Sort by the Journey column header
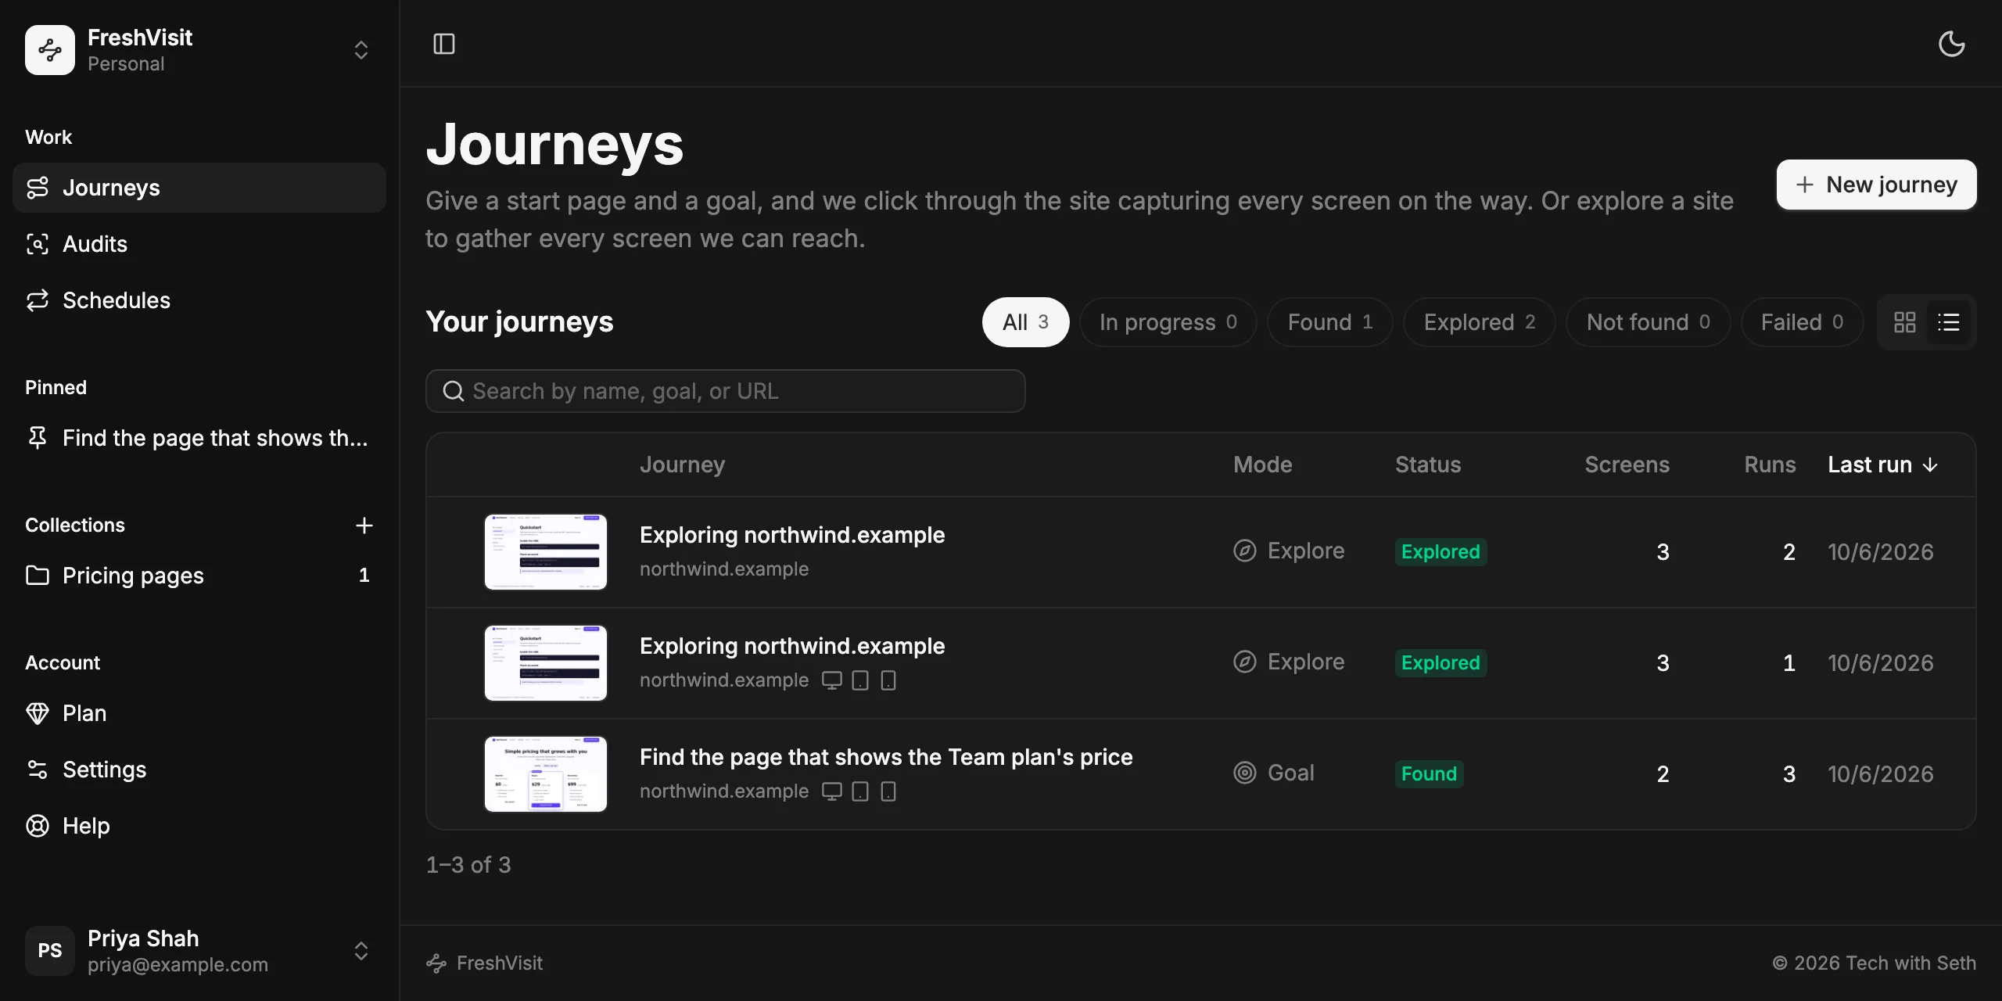Screen dimensions: 2002x1001 point(682,465)
